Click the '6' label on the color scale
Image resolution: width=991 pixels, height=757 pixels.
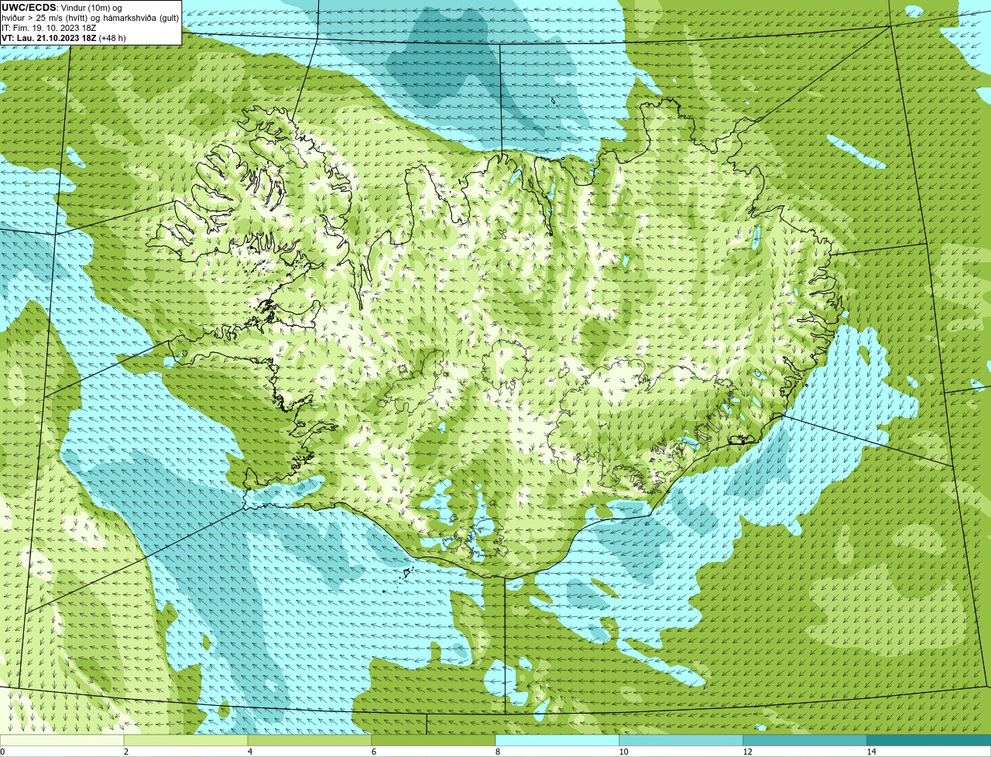coord(373,752)
